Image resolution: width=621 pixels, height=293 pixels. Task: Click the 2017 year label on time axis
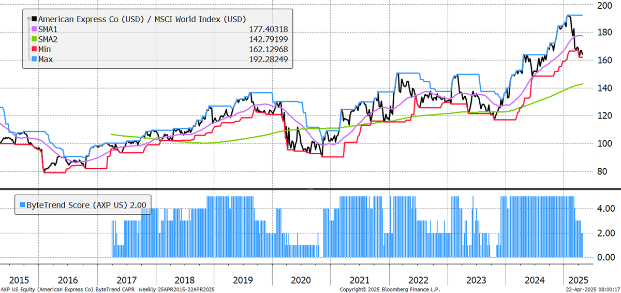126,280
